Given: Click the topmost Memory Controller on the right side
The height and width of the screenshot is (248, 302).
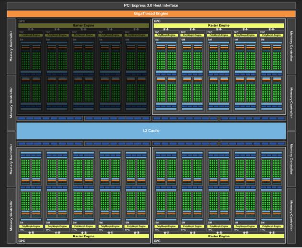Looking at the screenshot, I should click(x=291, y=46).
